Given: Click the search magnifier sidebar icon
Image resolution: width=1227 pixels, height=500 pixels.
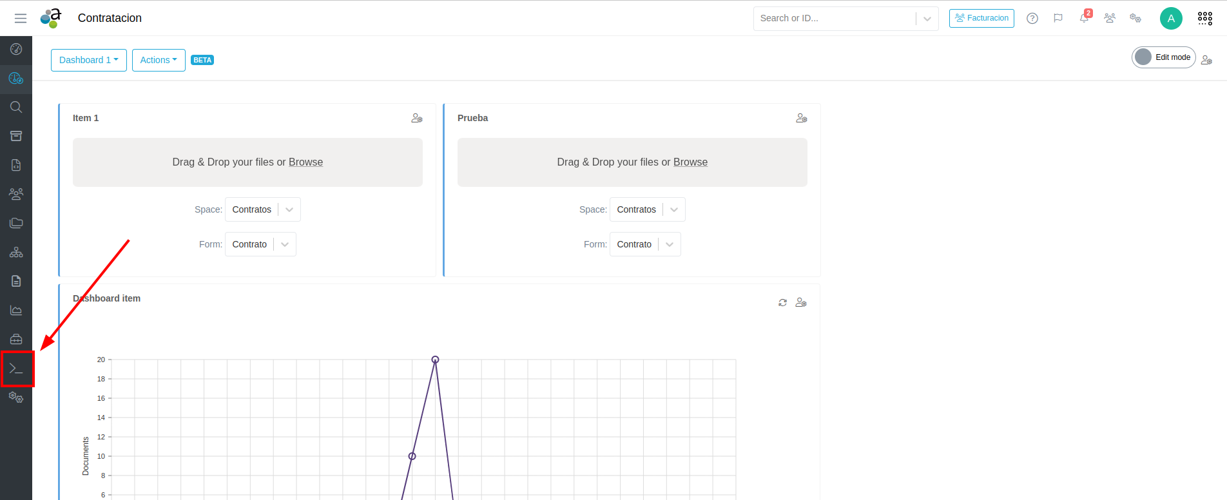Looking at the screenshot, I should click(16, 107).
